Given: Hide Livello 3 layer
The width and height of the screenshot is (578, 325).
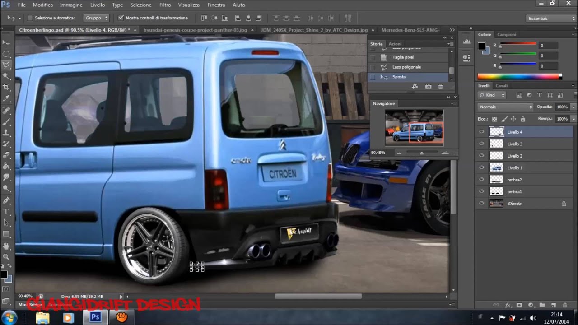Looking at the screenshot, I should [x=481, y=144].
